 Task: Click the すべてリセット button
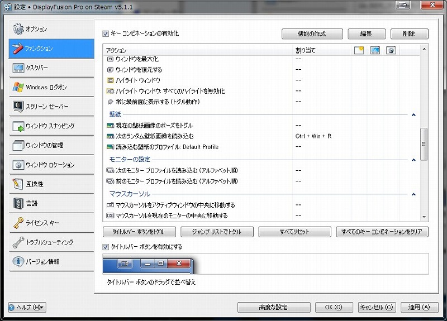pos(295,232)
